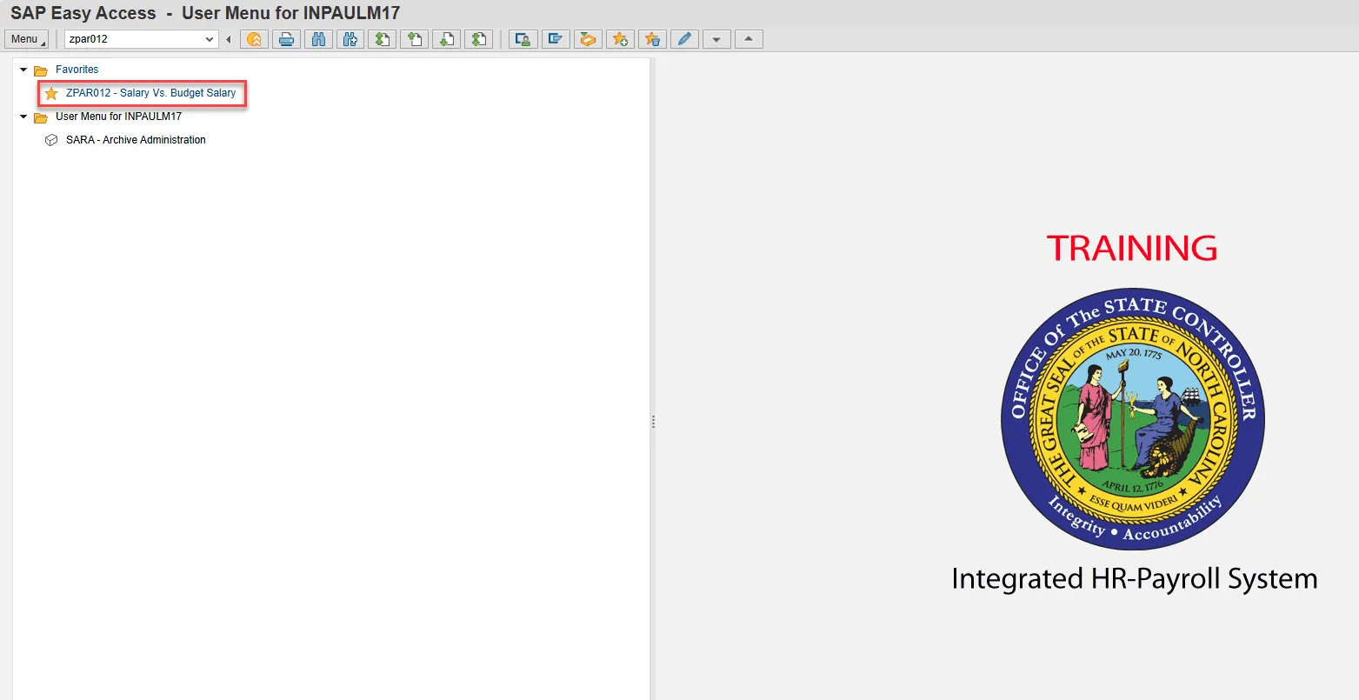Click the Favorites folder icon

(40, 70)
